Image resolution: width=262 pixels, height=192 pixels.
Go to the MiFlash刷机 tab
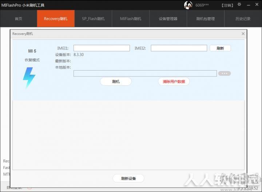(131, 19)
